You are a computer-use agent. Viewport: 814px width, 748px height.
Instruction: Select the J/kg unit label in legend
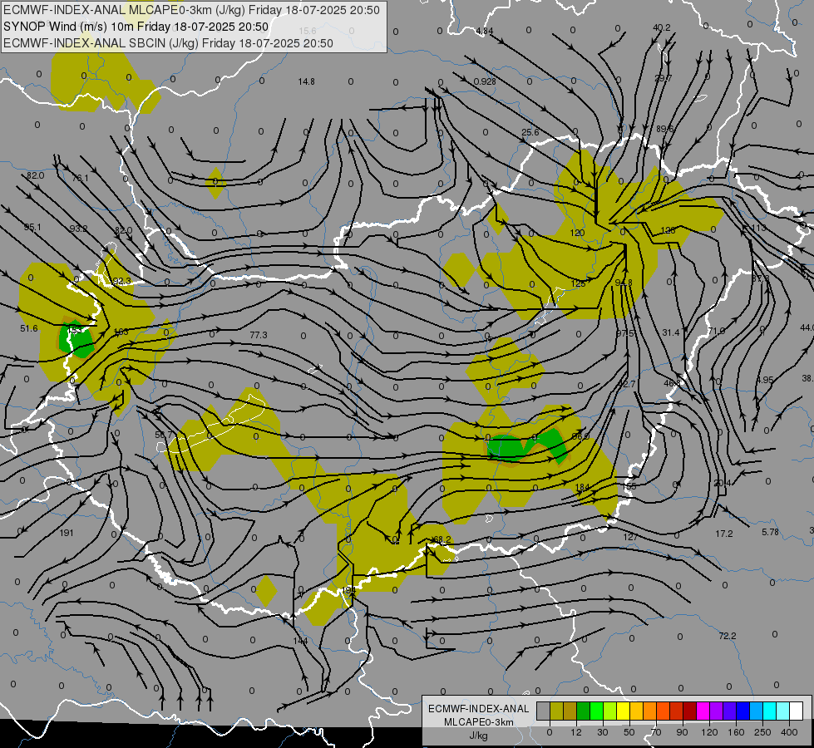click(x=478, y=736)
